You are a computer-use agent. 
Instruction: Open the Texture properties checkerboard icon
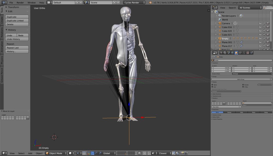pyautogui.click(x=248, y=53)
